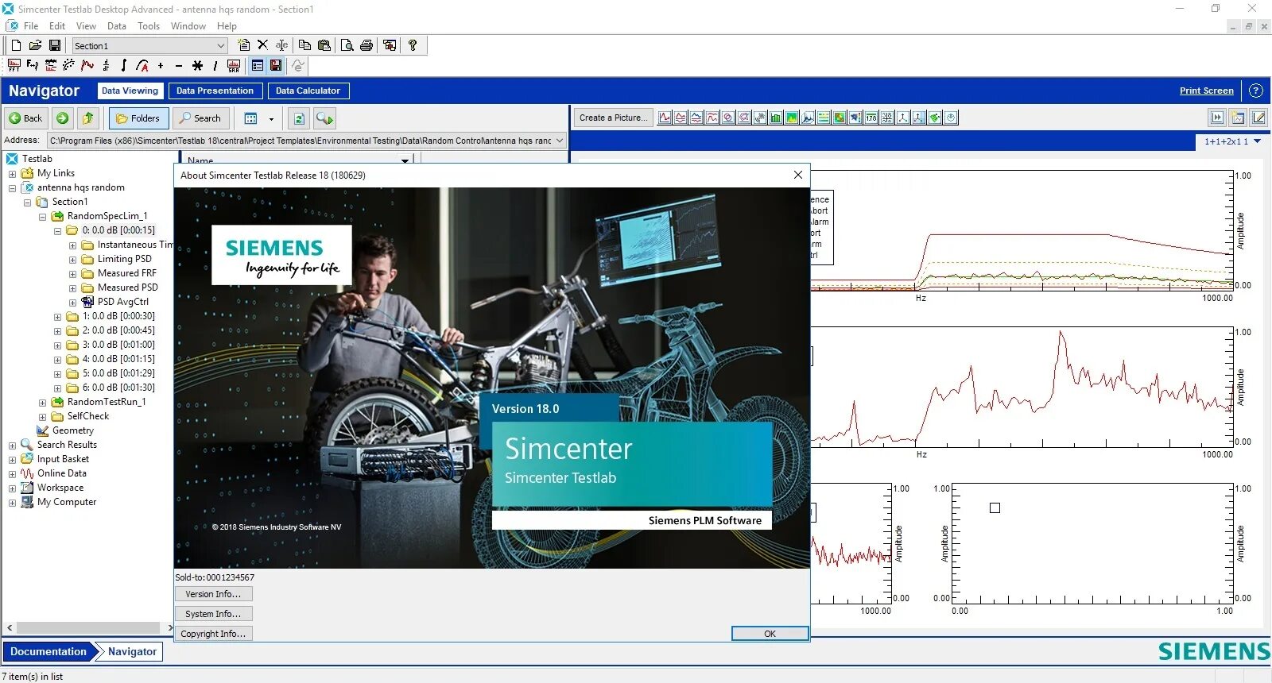The height and width of the screenshot is (683, 1272).
Task: Click the green Forward arrow icon
Action: 62,118
